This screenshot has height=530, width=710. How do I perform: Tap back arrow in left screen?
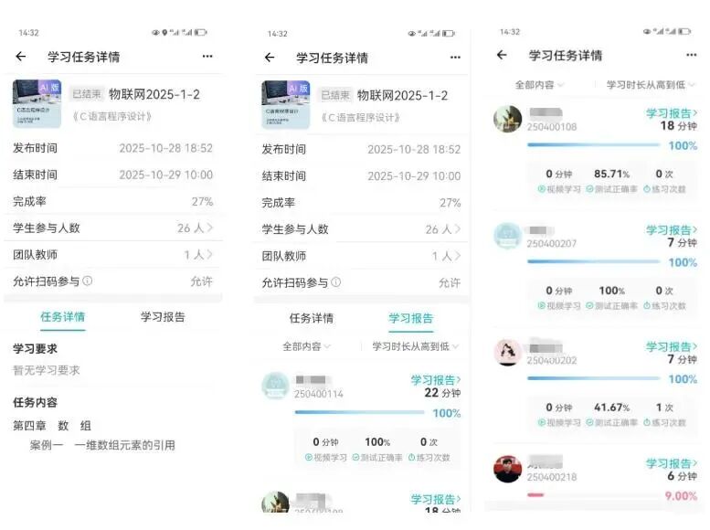click(x=21, y=56)
